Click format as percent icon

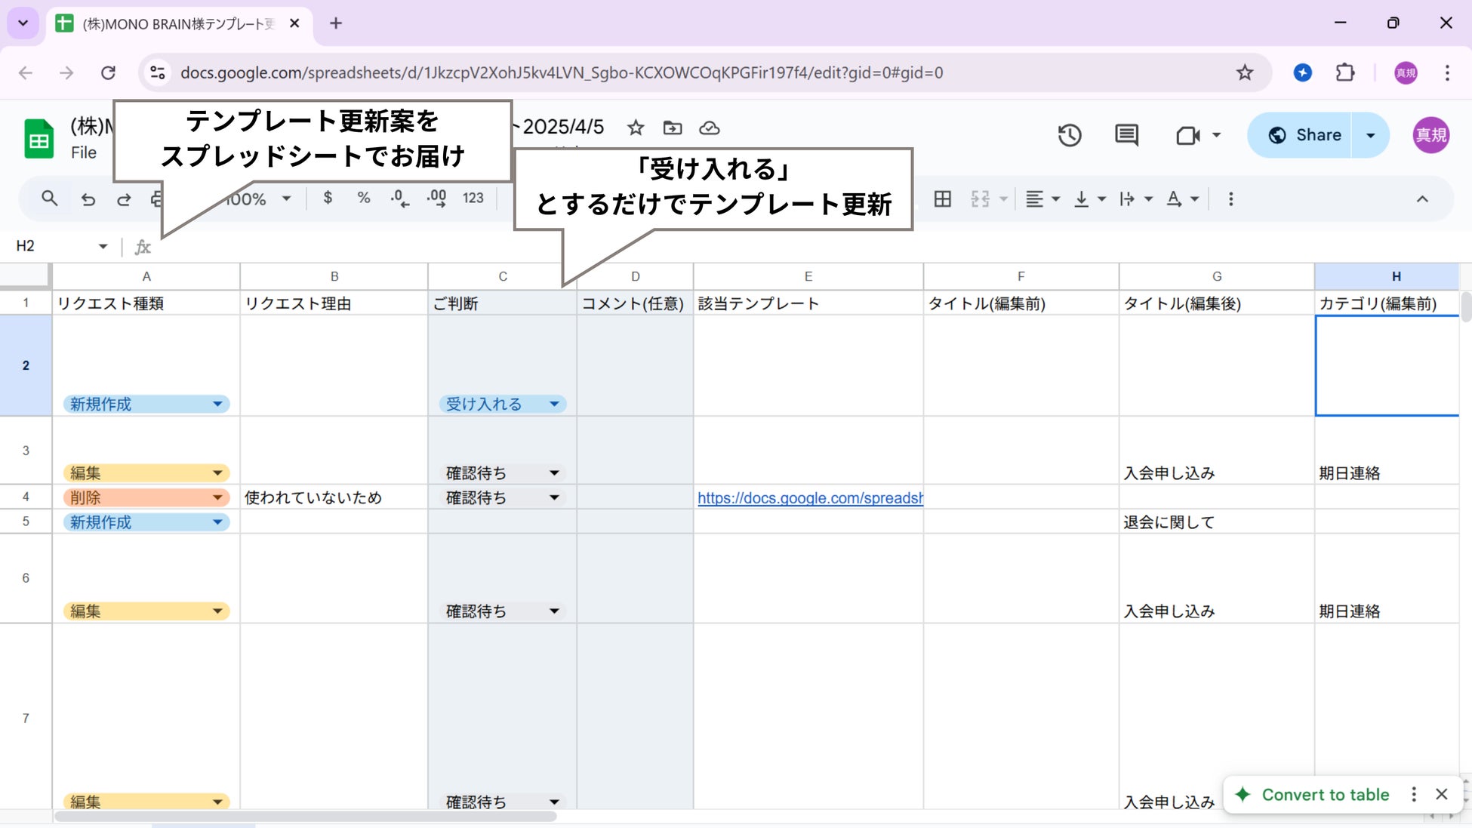click(x=364, y=198)
